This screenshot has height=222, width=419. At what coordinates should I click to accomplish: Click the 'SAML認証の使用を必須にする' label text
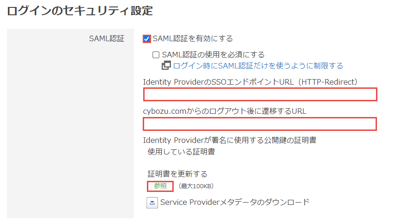pos(213,55)
